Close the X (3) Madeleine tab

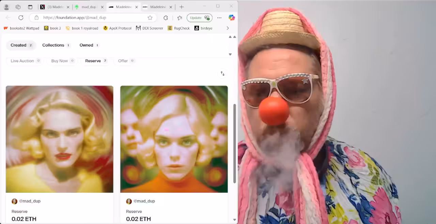point(67,7)
